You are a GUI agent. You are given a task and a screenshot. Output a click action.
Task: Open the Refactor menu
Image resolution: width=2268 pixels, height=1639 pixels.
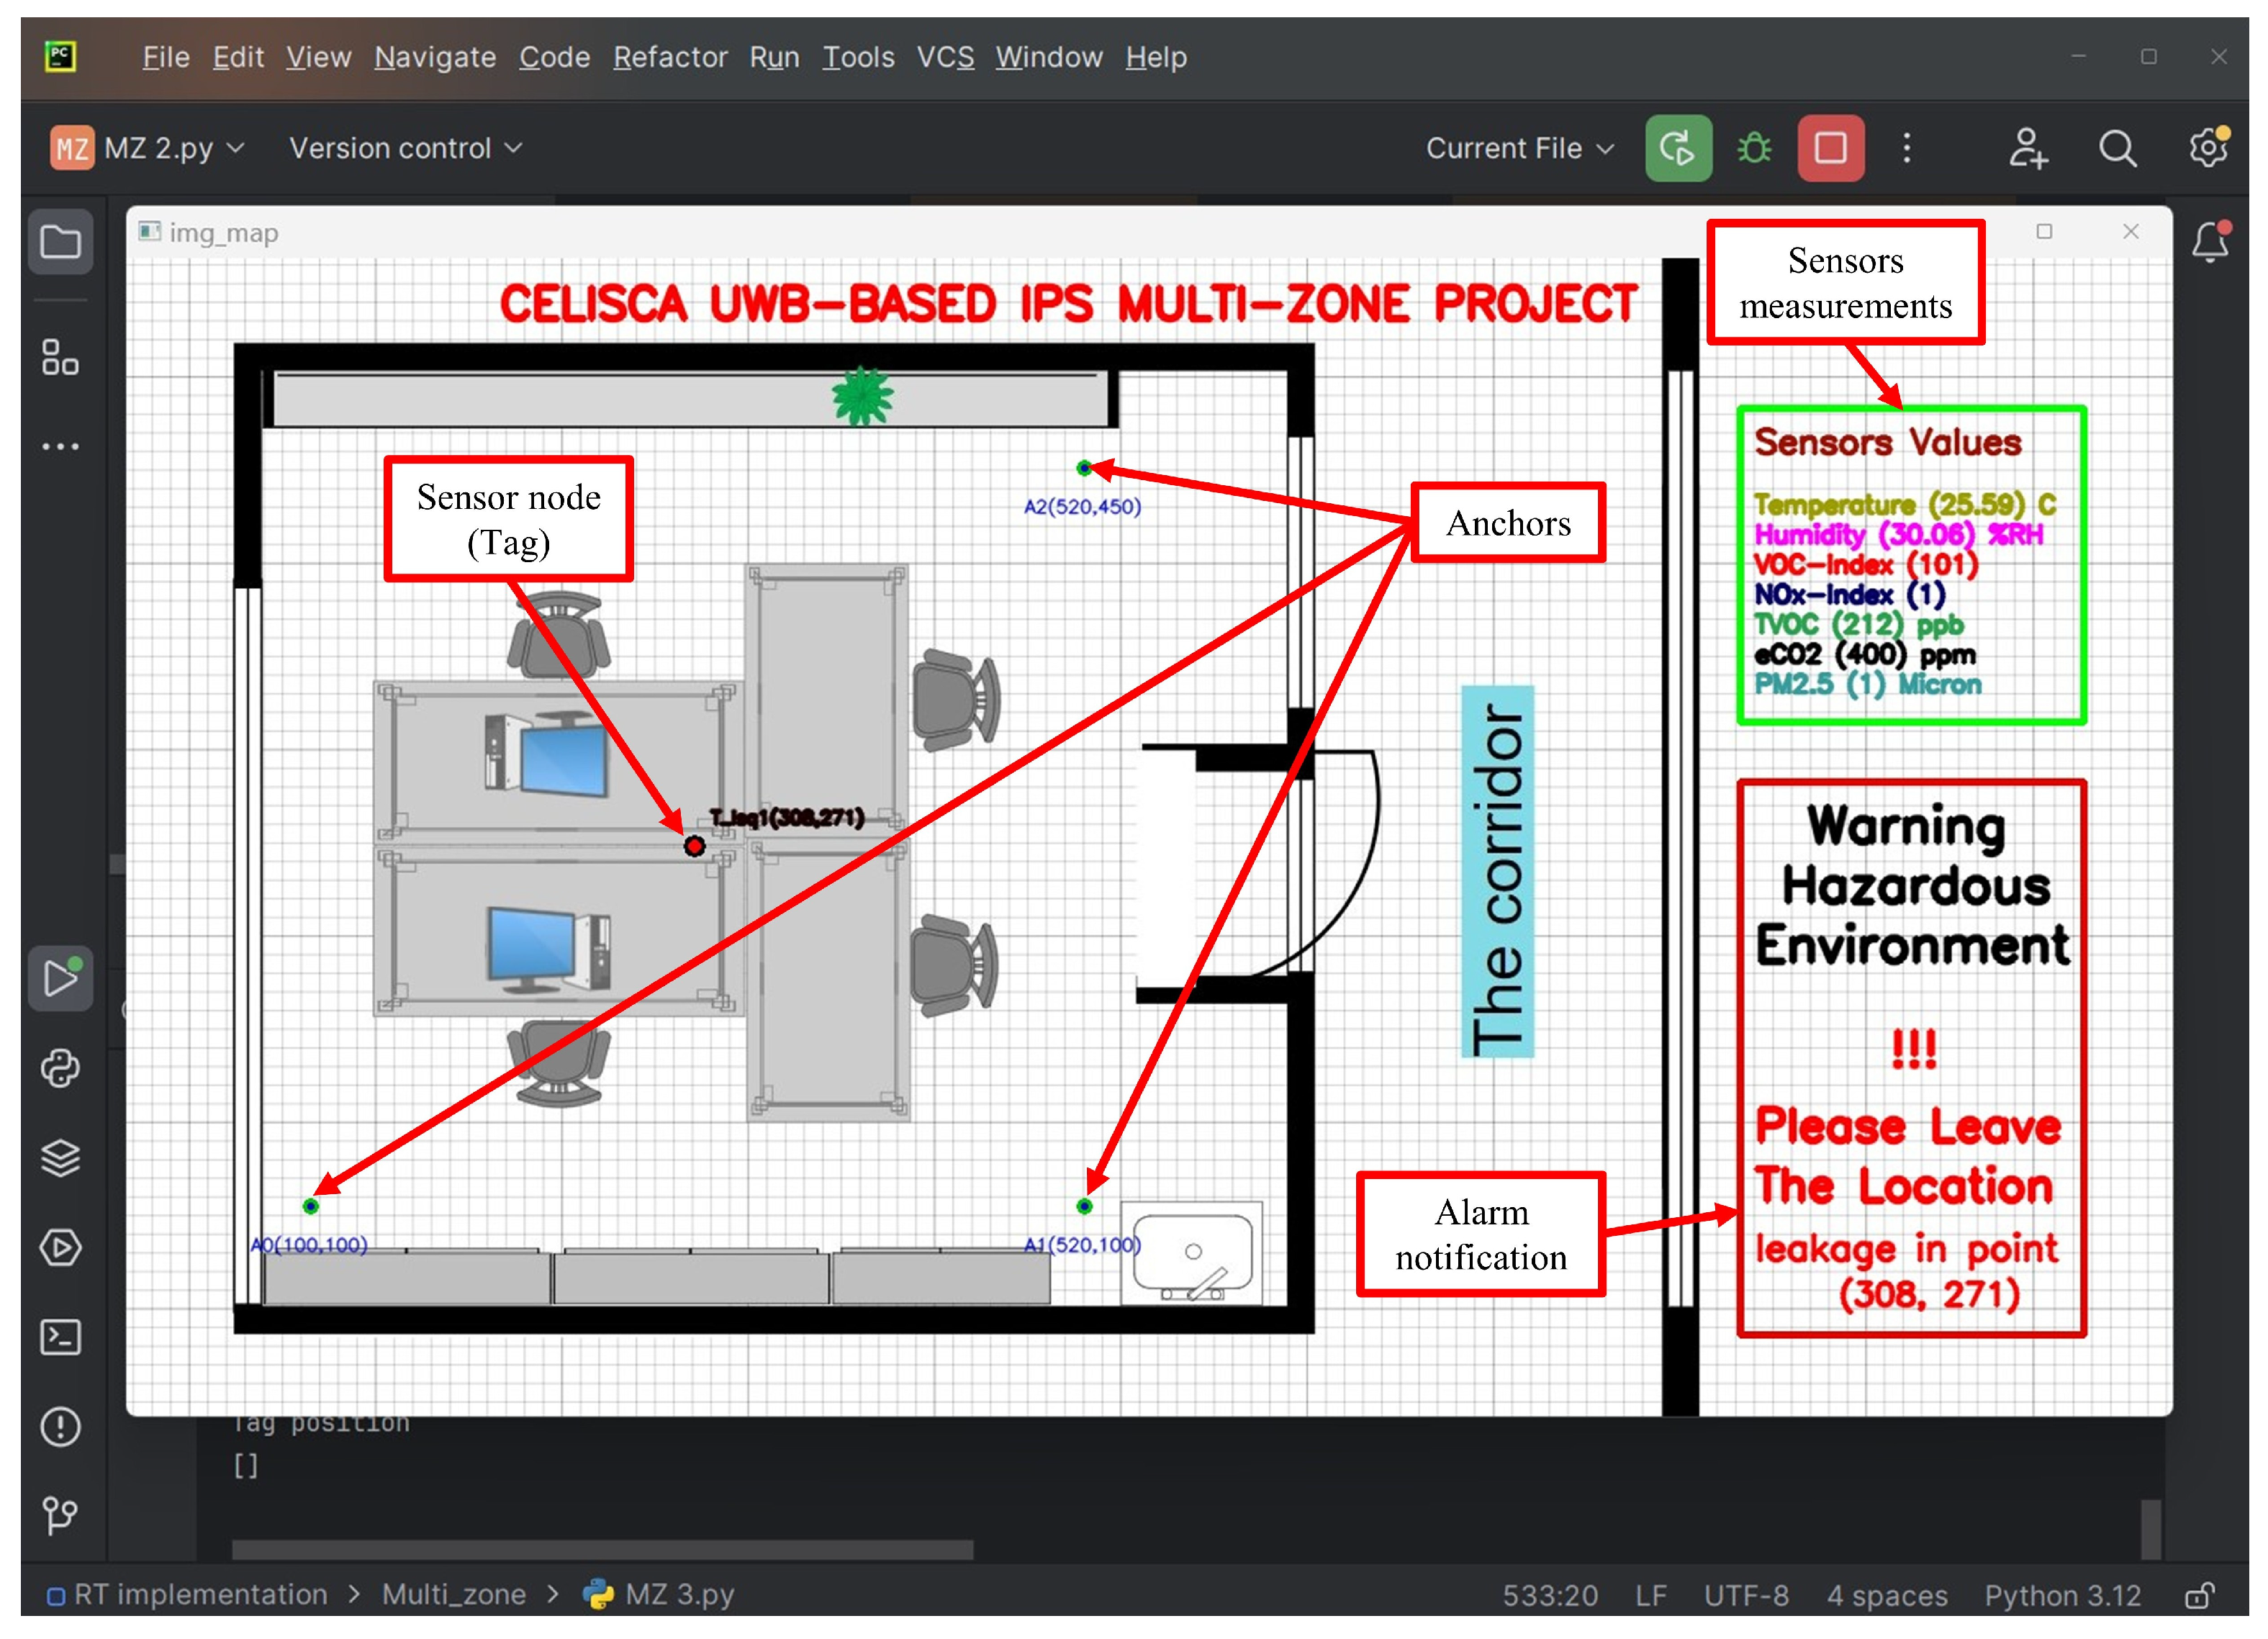click(x=670, y=57)
